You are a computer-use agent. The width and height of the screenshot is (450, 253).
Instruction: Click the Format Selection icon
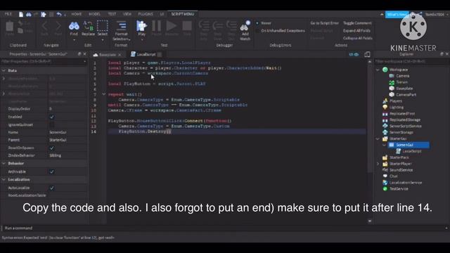pyautogui.click(x=122, y=26)
